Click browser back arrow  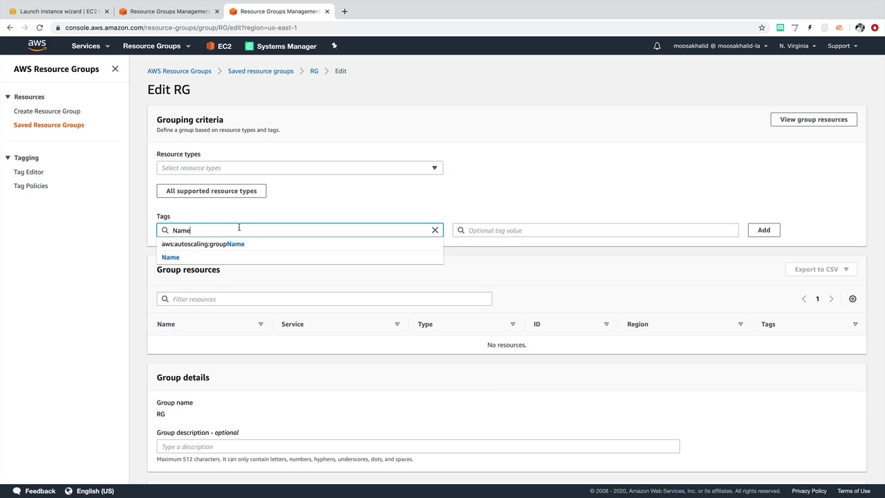click(10, 28)
